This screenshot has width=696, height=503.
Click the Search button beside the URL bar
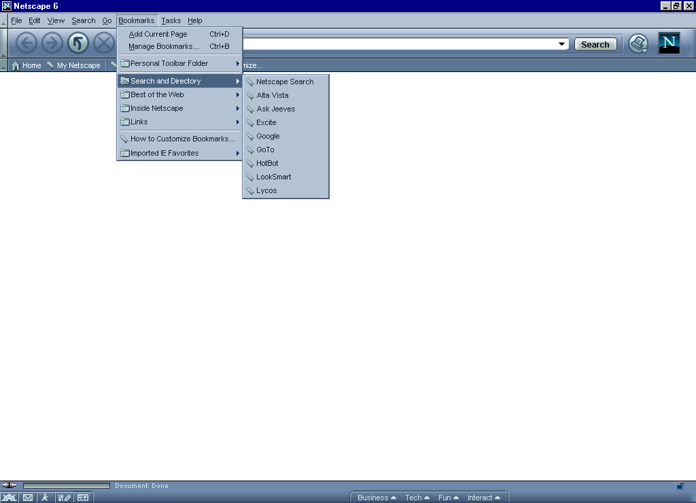tap(595, 44)
